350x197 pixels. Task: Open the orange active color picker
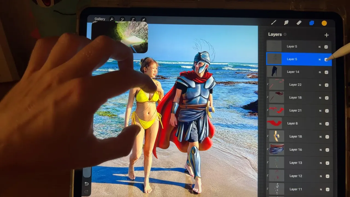(324, 23)
